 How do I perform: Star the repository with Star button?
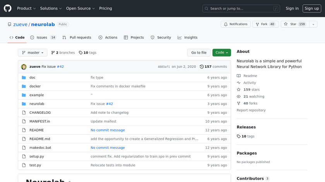click(295, 24)
